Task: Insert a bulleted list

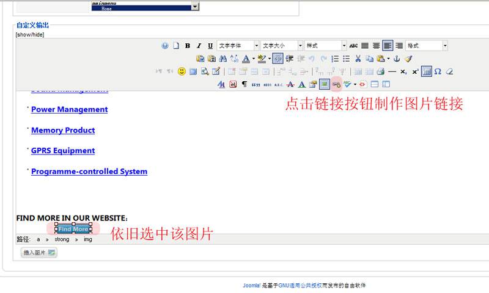Action: [346, 59]
